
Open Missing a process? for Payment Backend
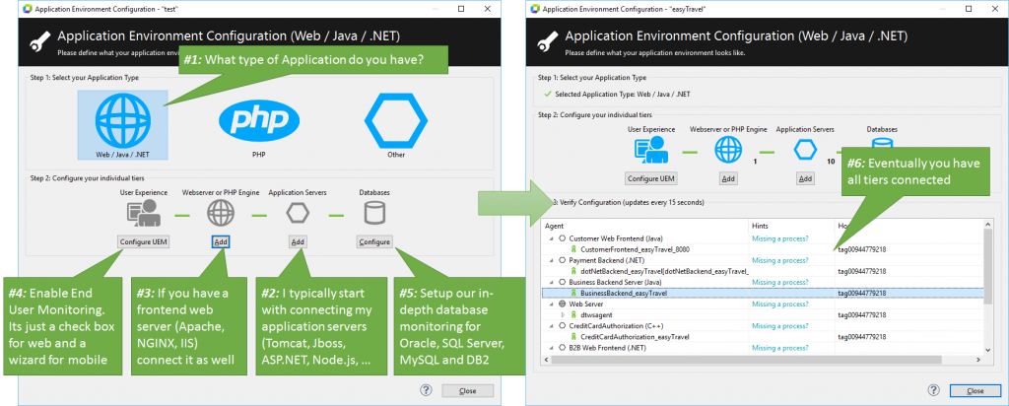pos(780,260)
